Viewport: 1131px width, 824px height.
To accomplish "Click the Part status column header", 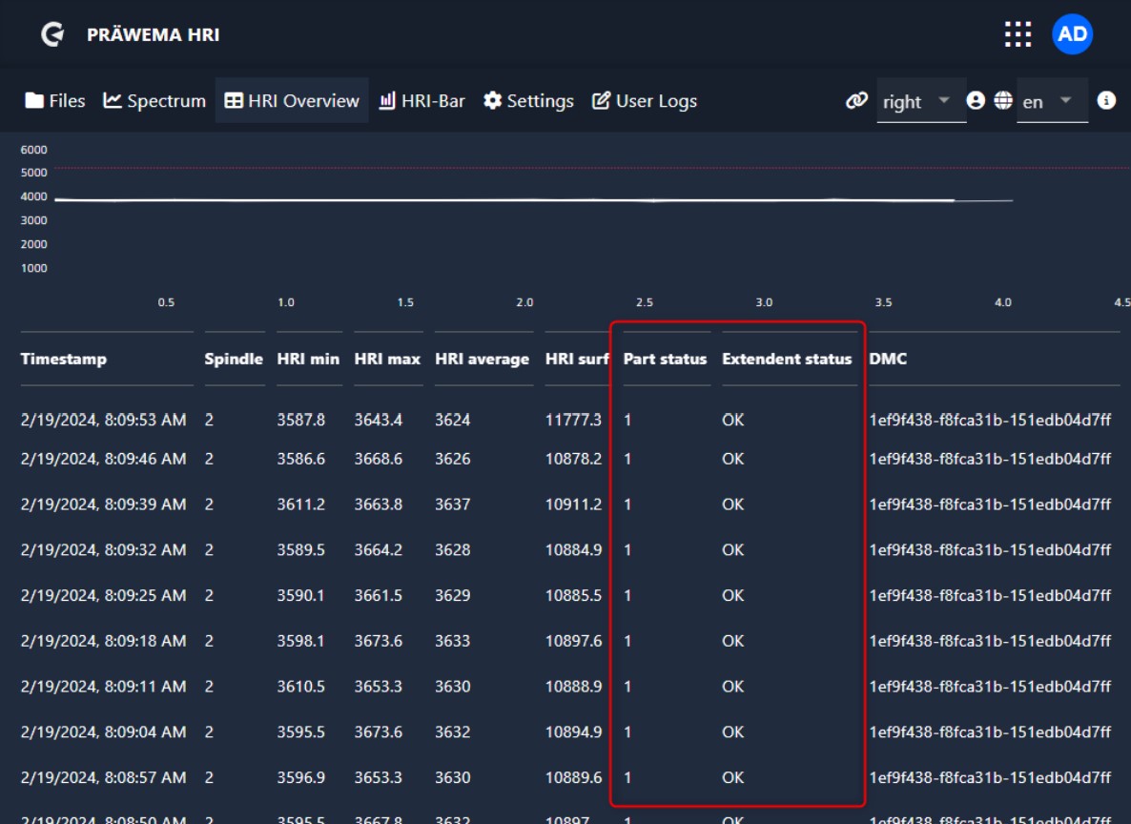I will pyautogui.click(x=665, y=359).
